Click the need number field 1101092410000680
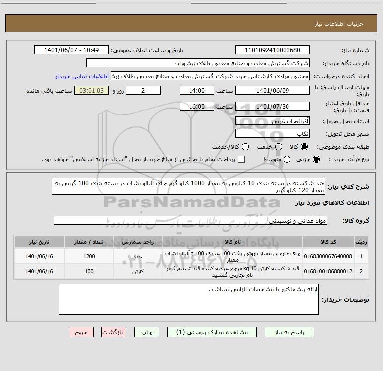 pos(273,50)
